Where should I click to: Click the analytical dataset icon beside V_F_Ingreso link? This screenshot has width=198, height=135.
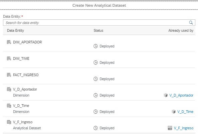(170, 128)
